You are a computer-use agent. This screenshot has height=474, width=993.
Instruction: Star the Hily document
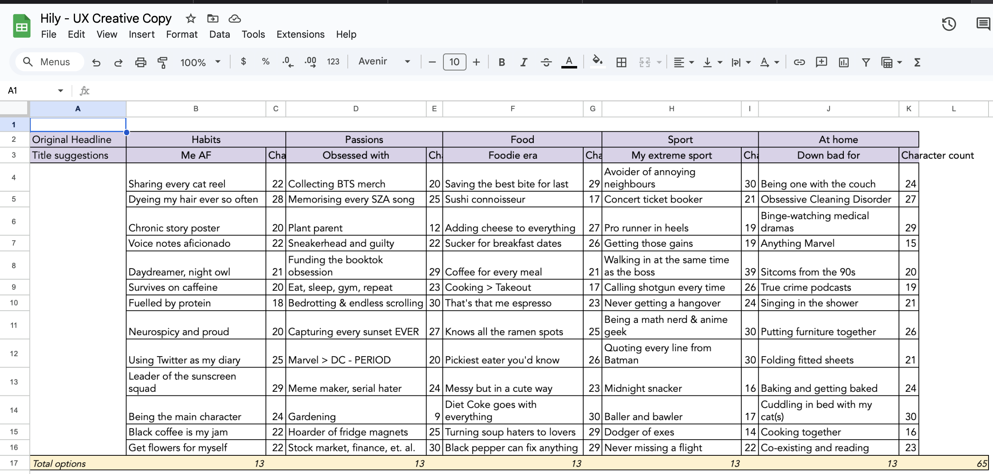tap(190, 19)
